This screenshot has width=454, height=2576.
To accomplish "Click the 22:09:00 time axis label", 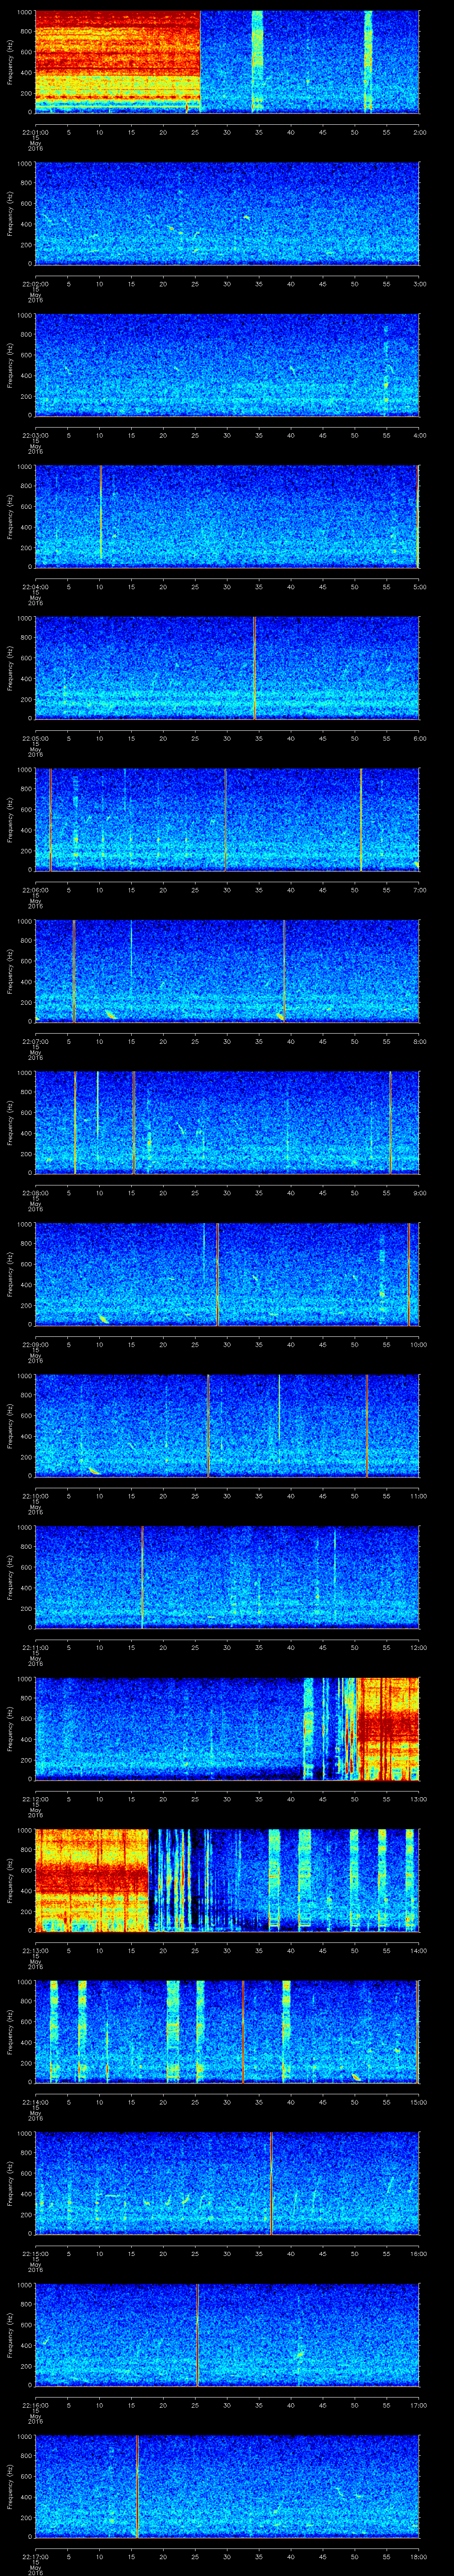I will click(35, 1344).
